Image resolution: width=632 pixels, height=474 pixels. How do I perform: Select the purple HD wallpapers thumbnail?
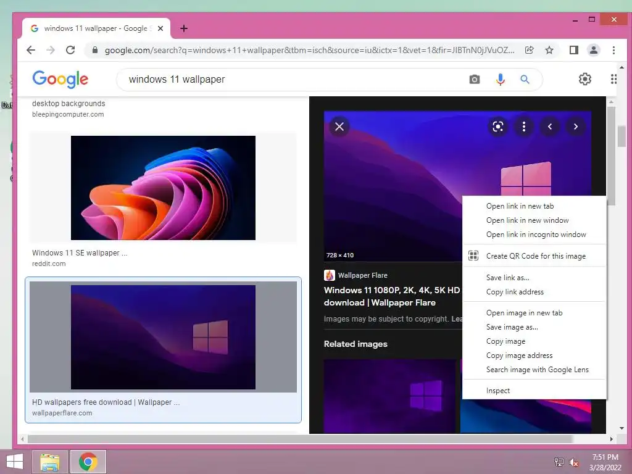[x=163, y=338]
